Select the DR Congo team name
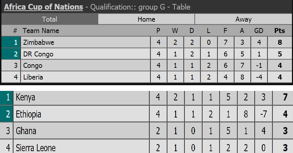This screenshot has width=293, height=153. (x=38, y=54)
